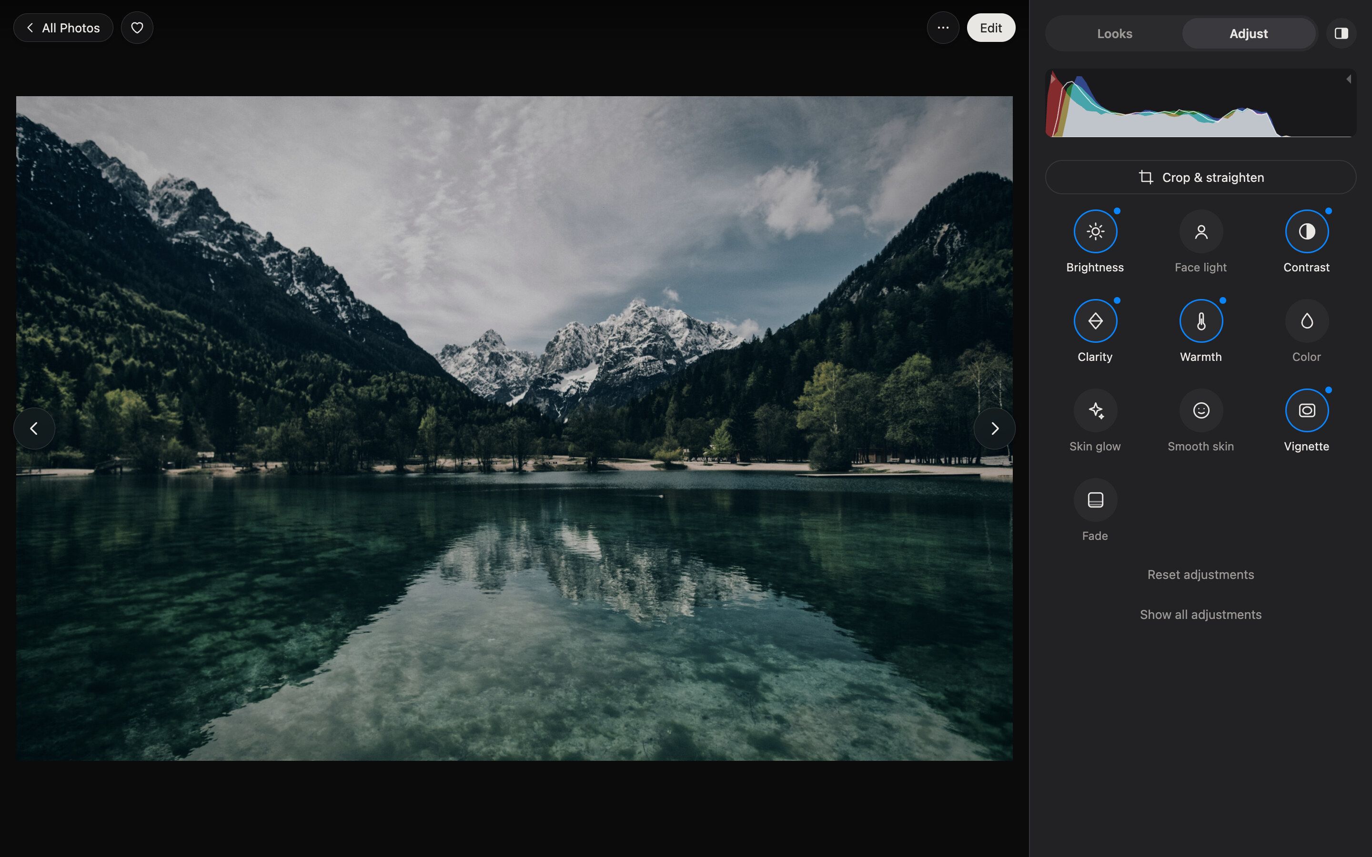Switch to the Looks tab
1372x857 pixels.
1115,33
